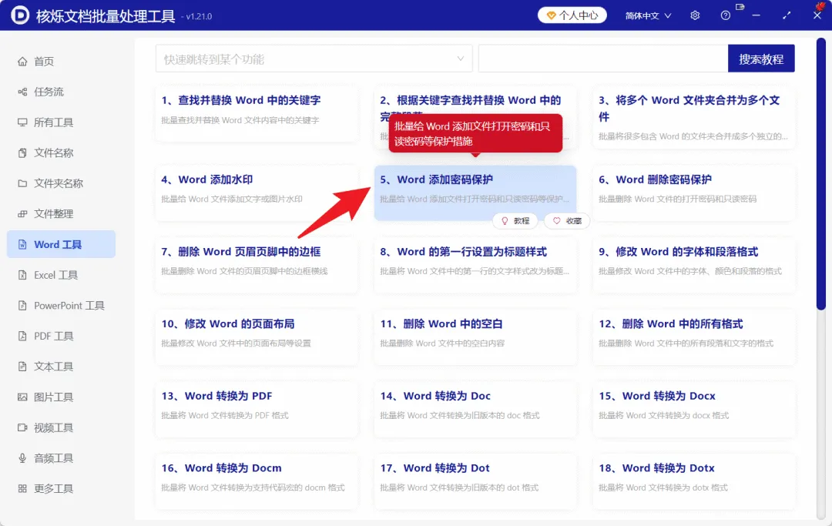832x526 pixels.
Task: Click the gem icon in 个人中心 button
Action: [552, 15]
